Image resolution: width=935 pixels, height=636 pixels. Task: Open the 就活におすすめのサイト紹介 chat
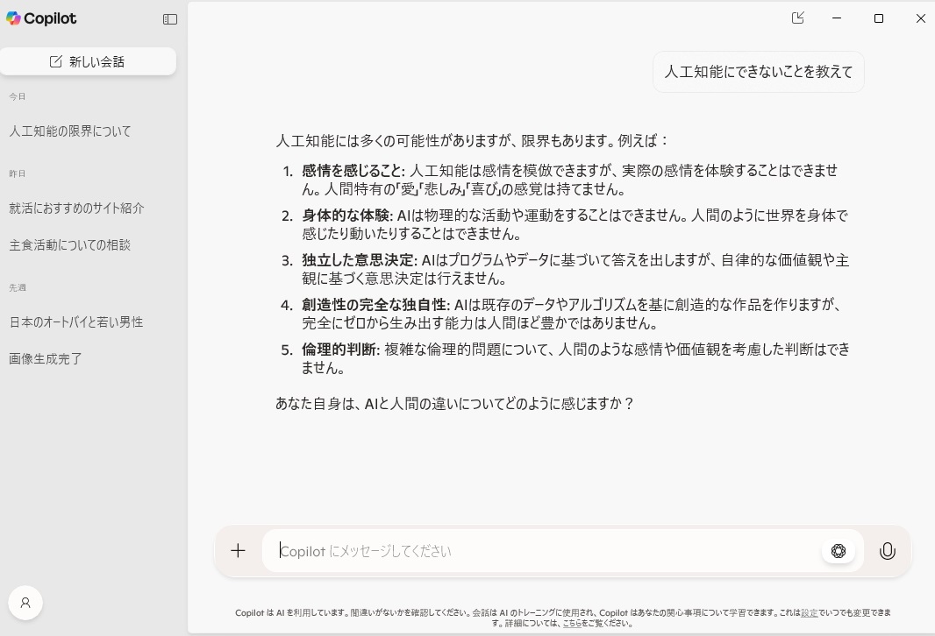(x=76, y=208)
